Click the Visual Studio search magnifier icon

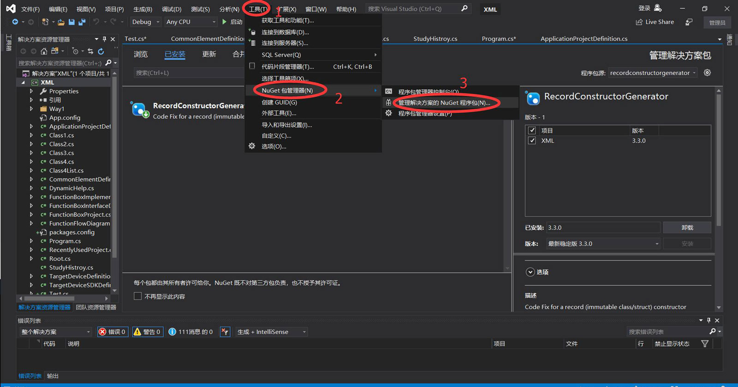coord(464,8)
